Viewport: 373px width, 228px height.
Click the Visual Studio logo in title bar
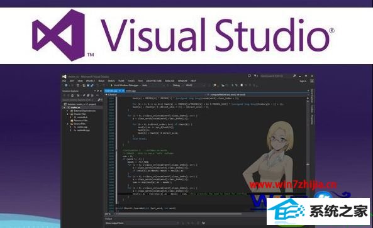click(x=64, y=77)
